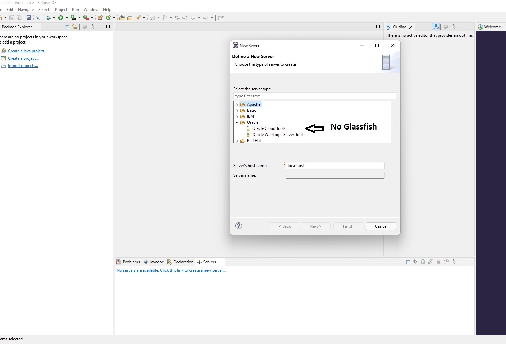Open the Search menu
Image resolution: width=506 pixels, height=344 pixels.
[44, 10]
